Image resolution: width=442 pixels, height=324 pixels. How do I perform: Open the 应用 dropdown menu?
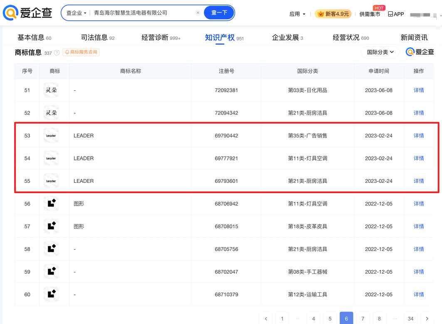[x=297, y=14]
